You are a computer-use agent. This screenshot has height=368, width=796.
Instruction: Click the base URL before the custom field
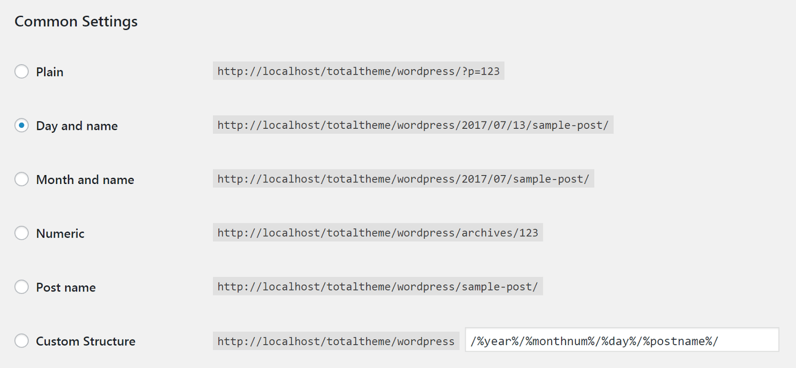336,341
